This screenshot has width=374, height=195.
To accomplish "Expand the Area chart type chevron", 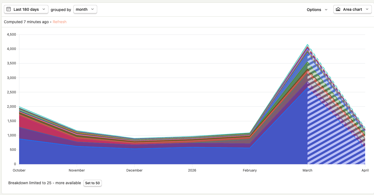I will 367,9.
